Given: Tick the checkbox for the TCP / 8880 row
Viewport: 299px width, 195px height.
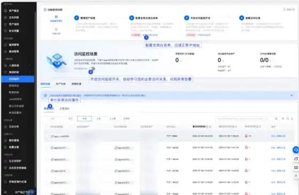Looking at the screenshot, I should [46, 136].
